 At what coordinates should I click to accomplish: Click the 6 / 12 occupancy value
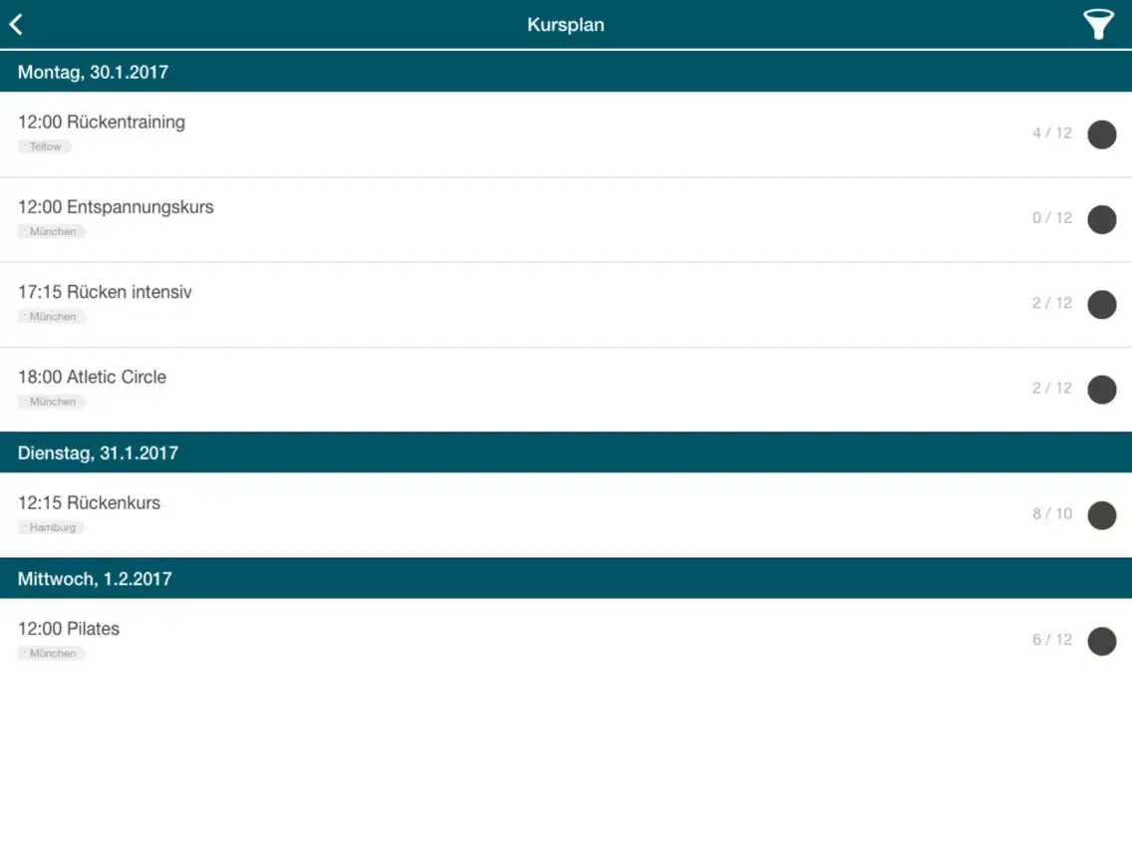click(x=1052, y=640)
